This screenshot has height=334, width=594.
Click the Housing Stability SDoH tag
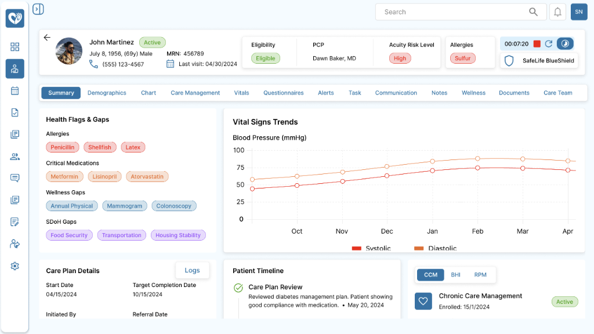coord(178,235)
